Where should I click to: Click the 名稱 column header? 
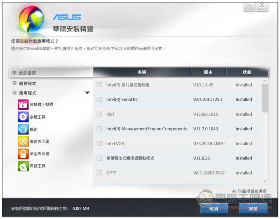point(142,72)
